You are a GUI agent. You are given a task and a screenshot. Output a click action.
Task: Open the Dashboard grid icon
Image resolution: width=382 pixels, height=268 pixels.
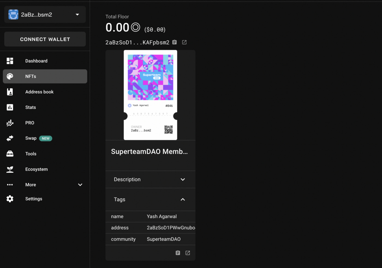coord(10,61)
